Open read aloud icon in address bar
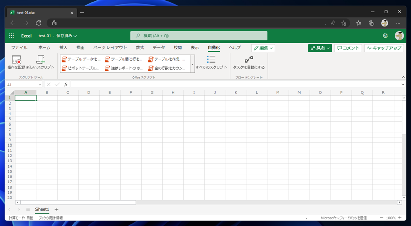 pyautogui.click(x=333, y=23)
